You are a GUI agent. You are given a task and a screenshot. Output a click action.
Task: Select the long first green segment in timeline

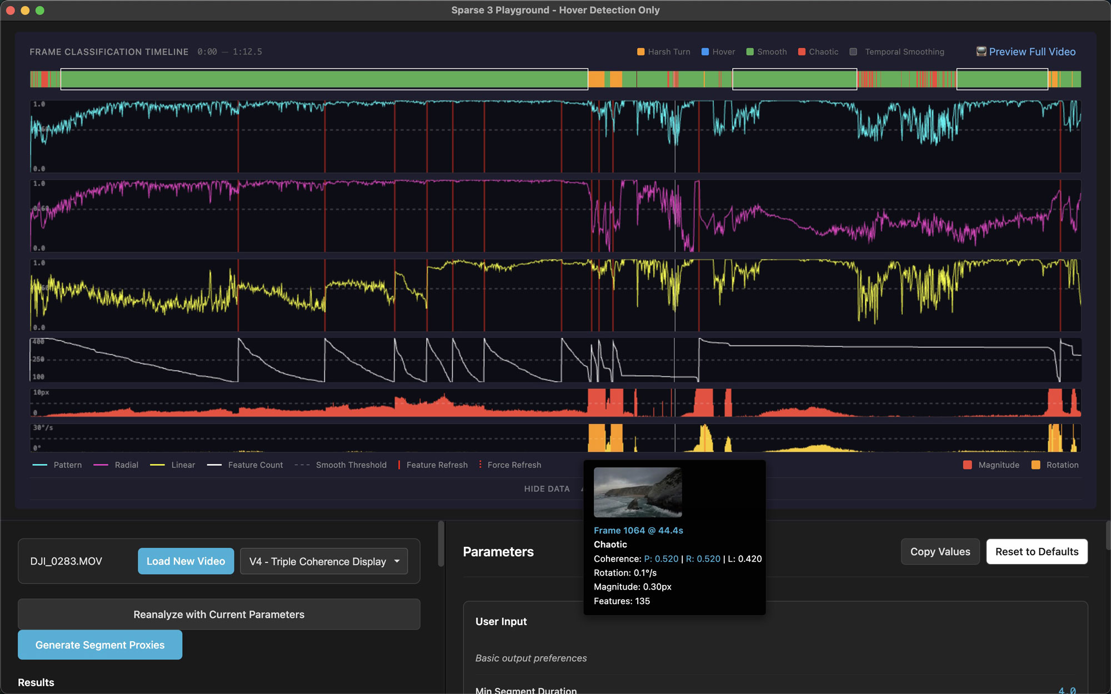[324, 79]
